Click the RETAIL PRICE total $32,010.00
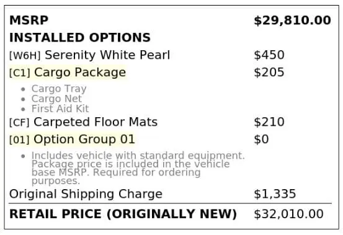Viewport: 343px width, 235px height. [x=288, y=214]
